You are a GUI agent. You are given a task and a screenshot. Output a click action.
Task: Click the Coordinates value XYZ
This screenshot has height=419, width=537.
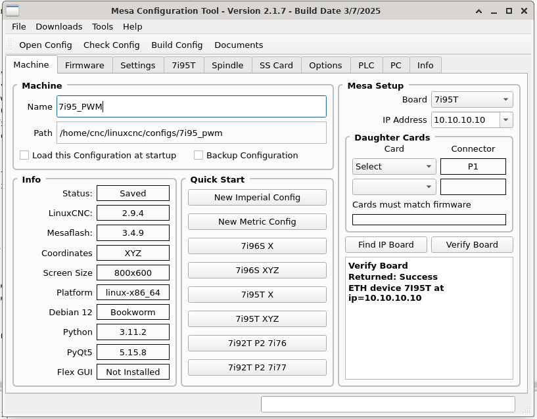pyautogui.click(x=133, y=253)
